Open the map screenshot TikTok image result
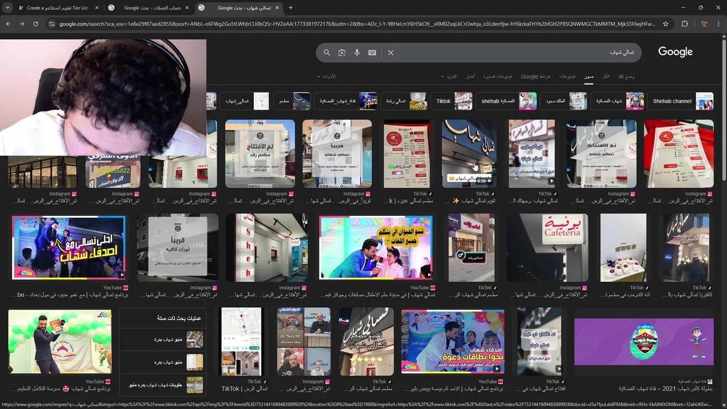Image resolution: width=727 pixels, height=409 pixels. coord(241,341)
